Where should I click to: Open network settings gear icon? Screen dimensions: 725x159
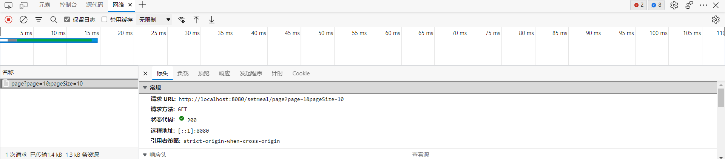[x=715, y=20]
